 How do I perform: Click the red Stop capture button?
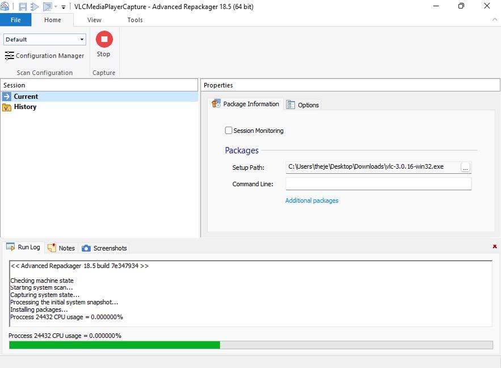104,39
